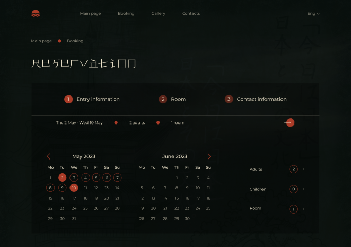
Task: Decrease Adults count with minus
Action: point(284,169)
